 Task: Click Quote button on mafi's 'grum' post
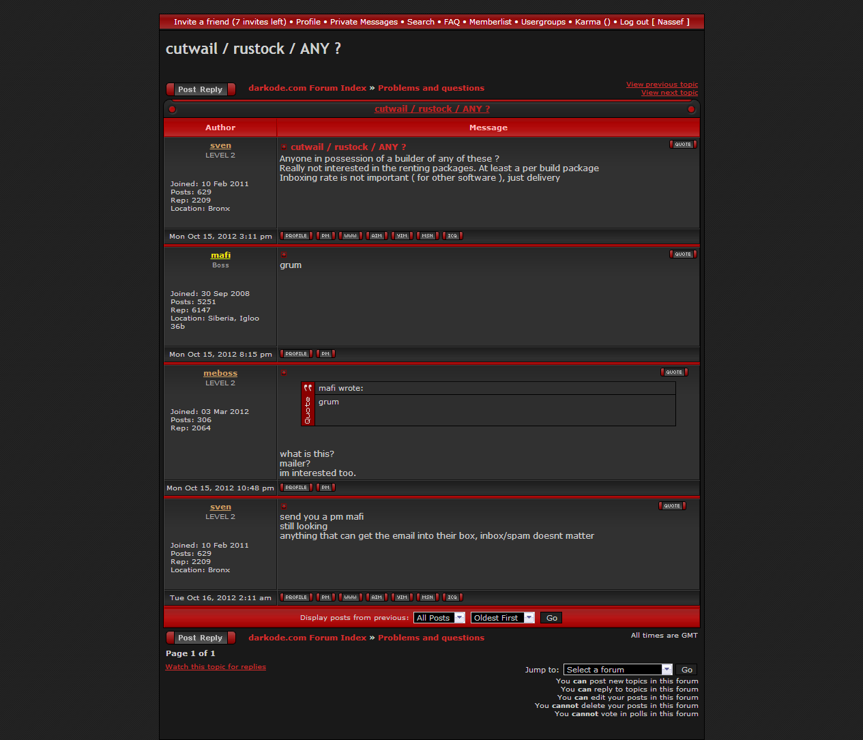pos(683,254)
